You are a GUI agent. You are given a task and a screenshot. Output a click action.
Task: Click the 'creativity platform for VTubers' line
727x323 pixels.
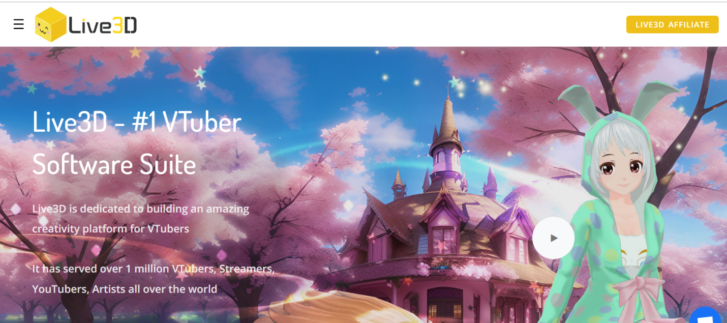[110, 229]
